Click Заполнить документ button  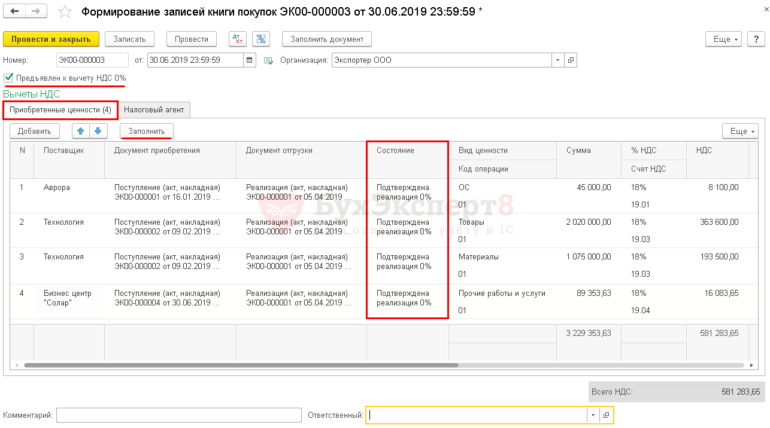[x=327, y=39]
